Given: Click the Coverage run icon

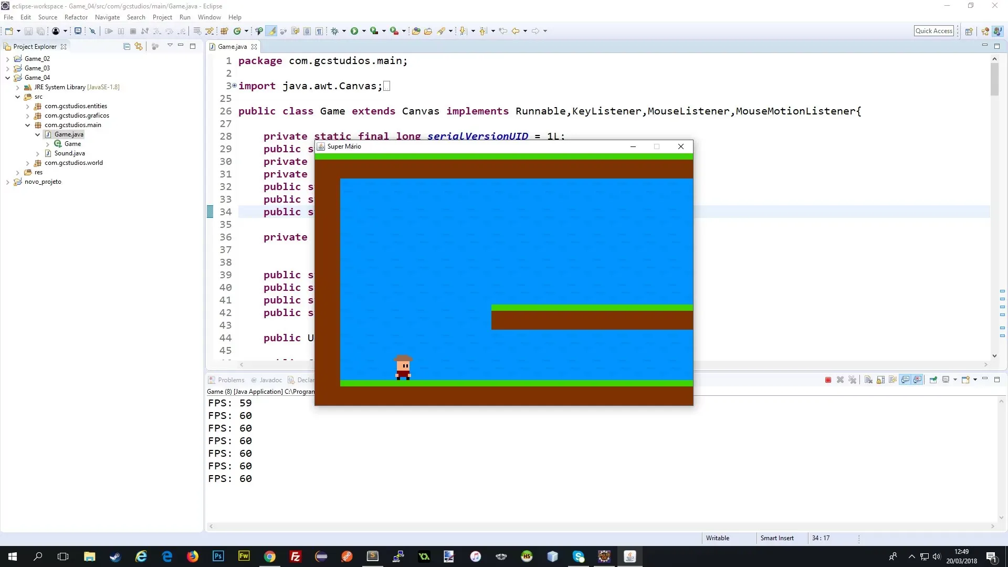Looking at the screenshot, I should (374, 31).
